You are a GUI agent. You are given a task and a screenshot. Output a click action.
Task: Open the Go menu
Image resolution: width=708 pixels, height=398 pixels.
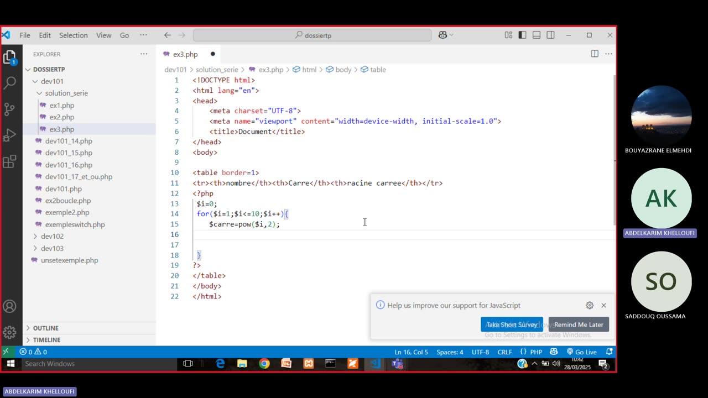tap(124, 35)
